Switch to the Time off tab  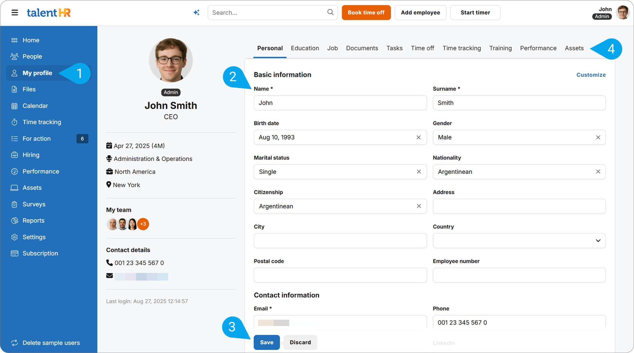pos(422,48)
